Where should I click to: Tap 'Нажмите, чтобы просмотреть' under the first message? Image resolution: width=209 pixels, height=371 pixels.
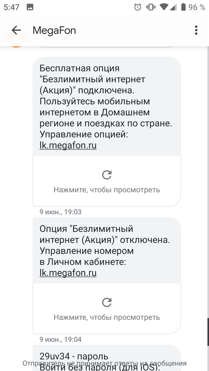[107, 190]
